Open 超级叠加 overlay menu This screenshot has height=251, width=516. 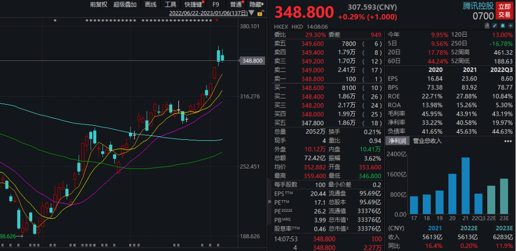[x=125, y=4]
